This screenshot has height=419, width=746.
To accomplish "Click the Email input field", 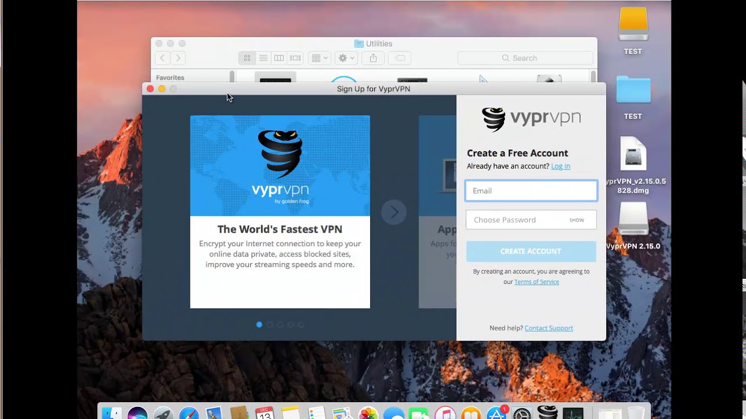I will [x=531, y=191].
